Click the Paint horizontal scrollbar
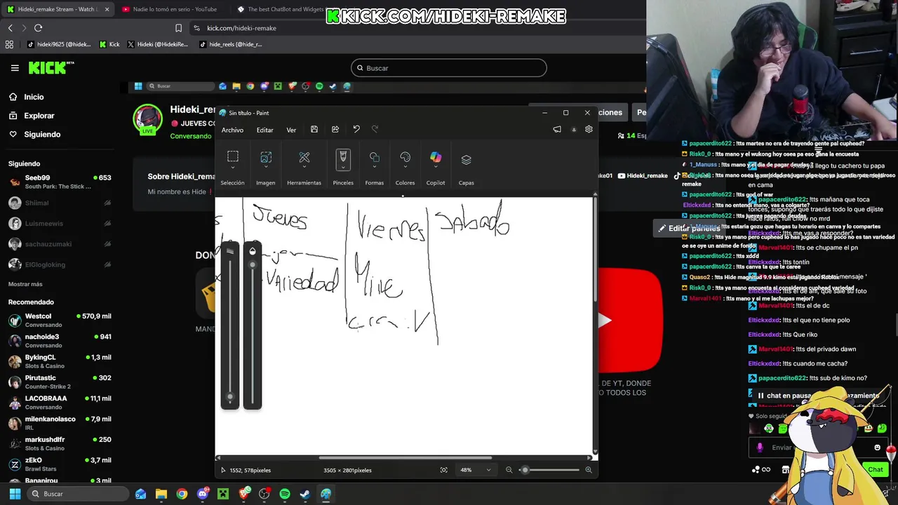Viewport: 898px width, 505px height. pos(406,459)
